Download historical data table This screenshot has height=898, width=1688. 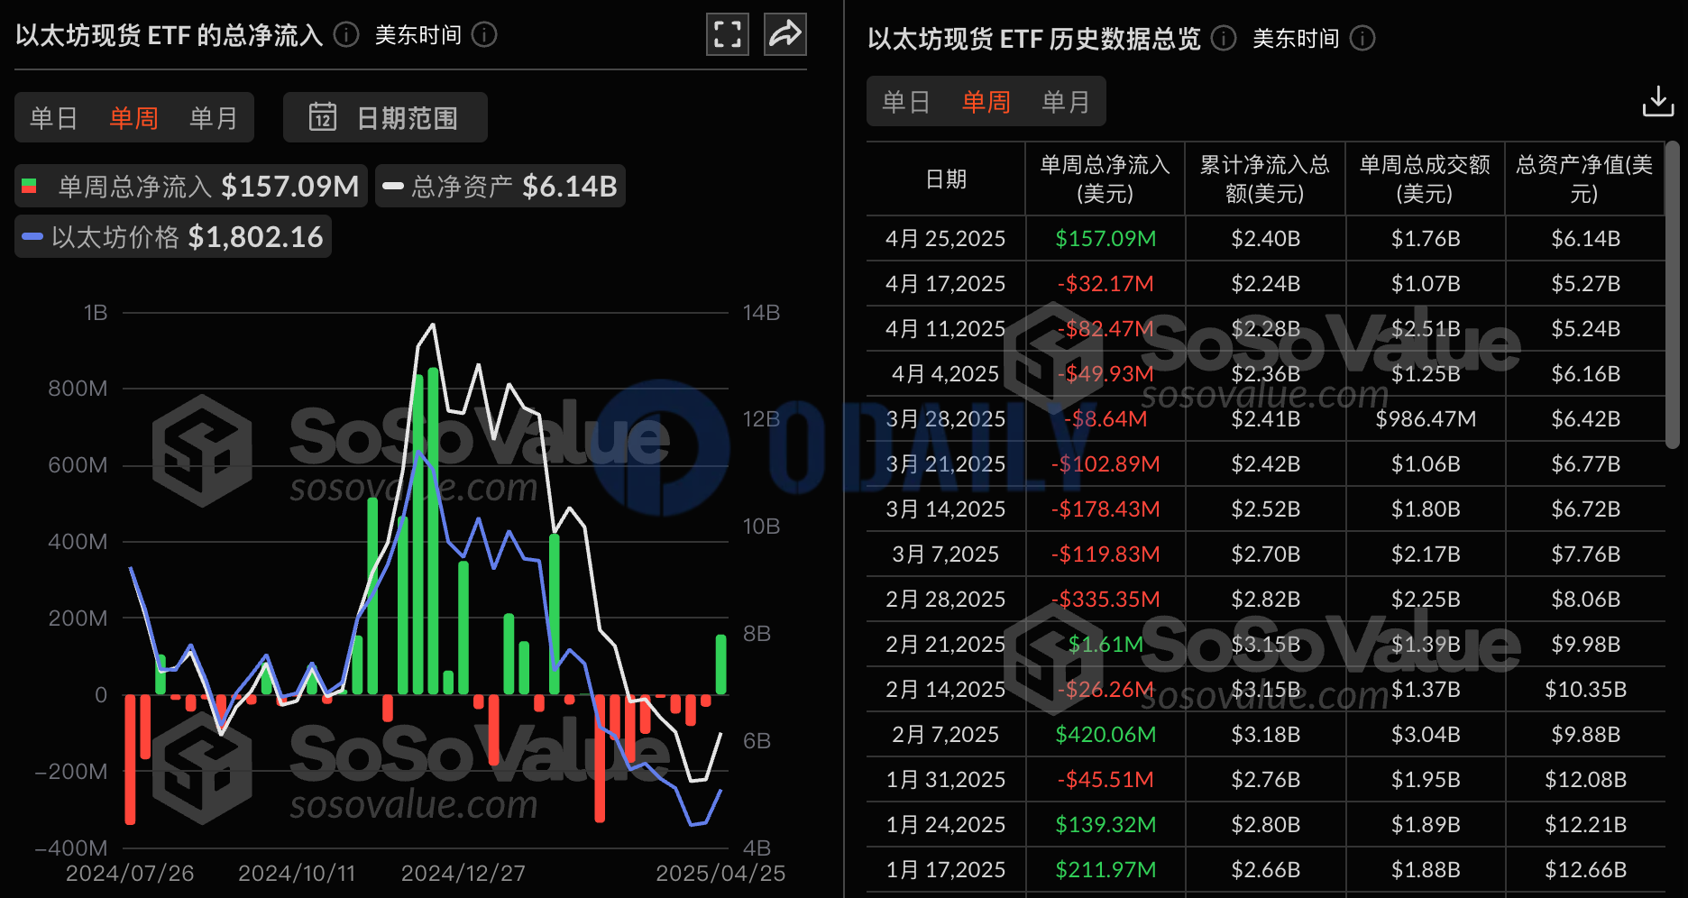(x=1658, y=101)
